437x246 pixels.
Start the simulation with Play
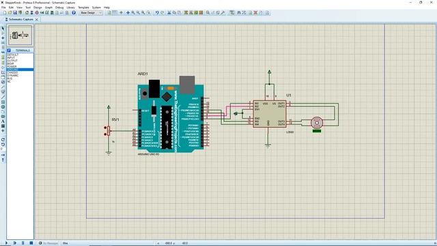coord(6,243)
